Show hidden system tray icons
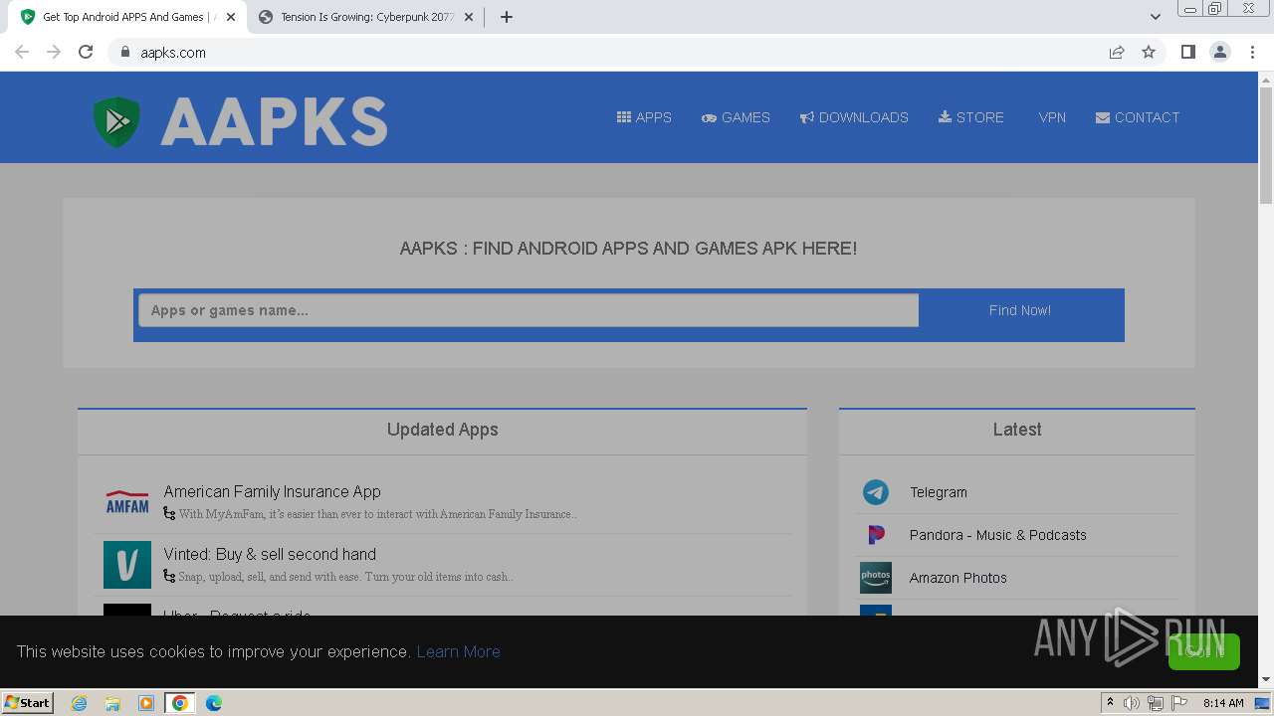 pyautogui.click(x=1110, y=703)
